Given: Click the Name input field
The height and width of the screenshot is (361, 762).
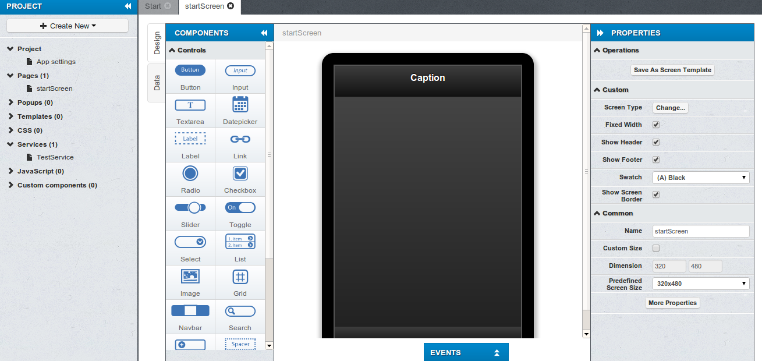Looking at the screenshot, I should pos(700,231).
